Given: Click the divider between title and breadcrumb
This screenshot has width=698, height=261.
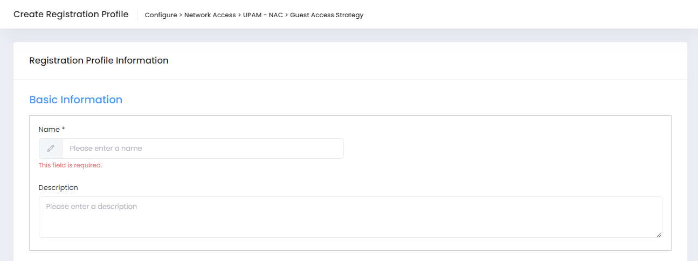Looking at the screenshot, I should [x=137, y=15].
